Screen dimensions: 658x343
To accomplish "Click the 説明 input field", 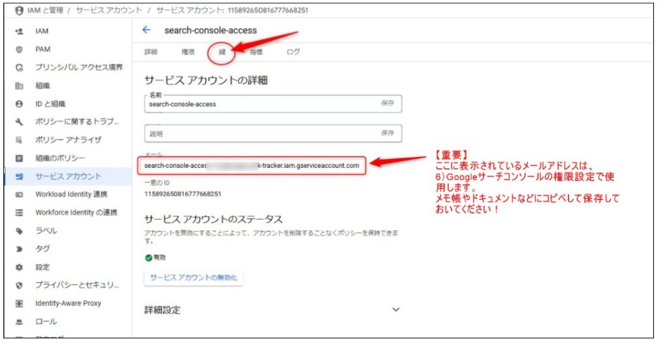I will [273, 133].
